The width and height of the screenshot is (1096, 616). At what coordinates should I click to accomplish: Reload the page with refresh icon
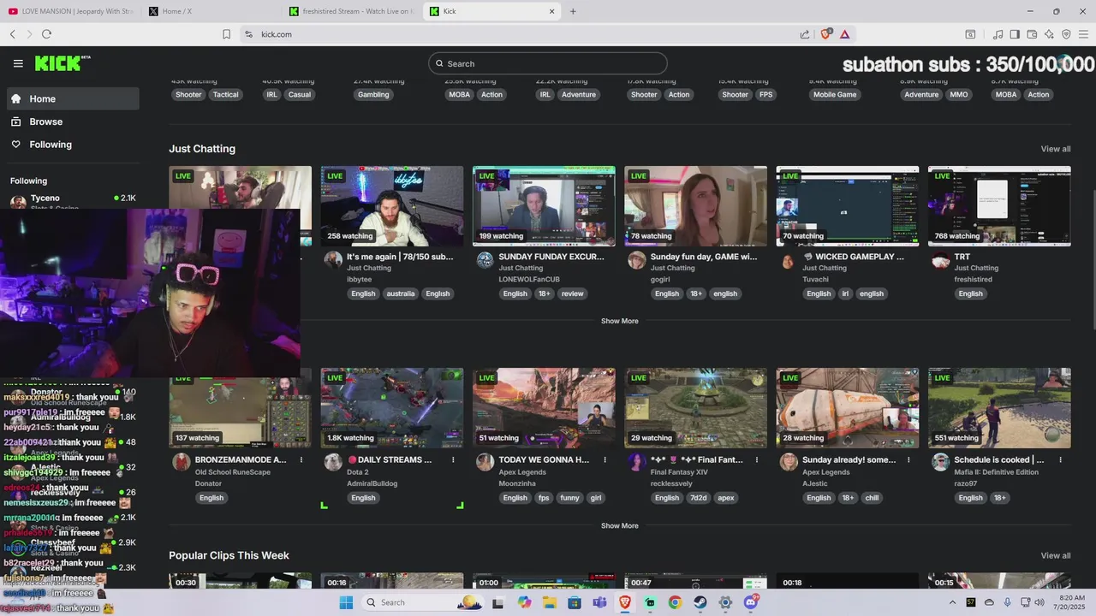pyautogui.click(x=46, y=34)
